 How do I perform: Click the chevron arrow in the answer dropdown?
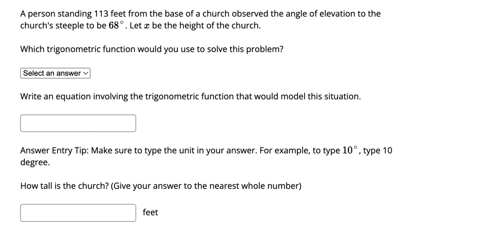(85, 73)
